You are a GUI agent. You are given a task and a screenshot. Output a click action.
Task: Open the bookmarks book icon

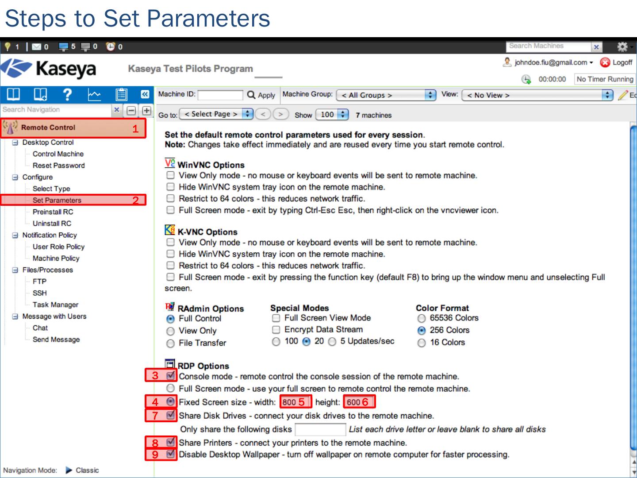[13, 94]
